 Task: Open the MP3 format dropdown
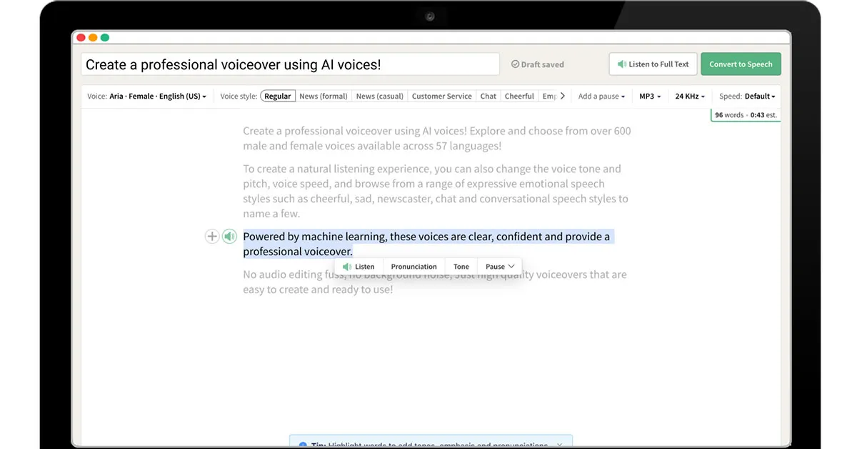click(649, 96)
